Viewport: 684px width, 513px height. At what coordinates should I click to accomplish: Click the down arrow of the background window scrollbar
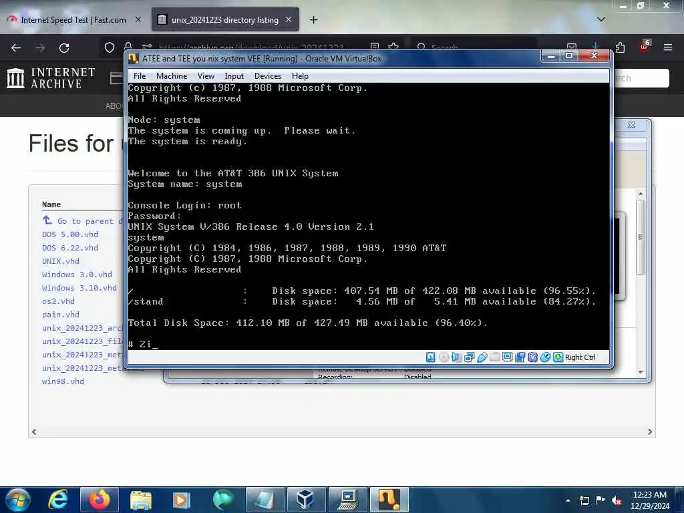(641, 372)
